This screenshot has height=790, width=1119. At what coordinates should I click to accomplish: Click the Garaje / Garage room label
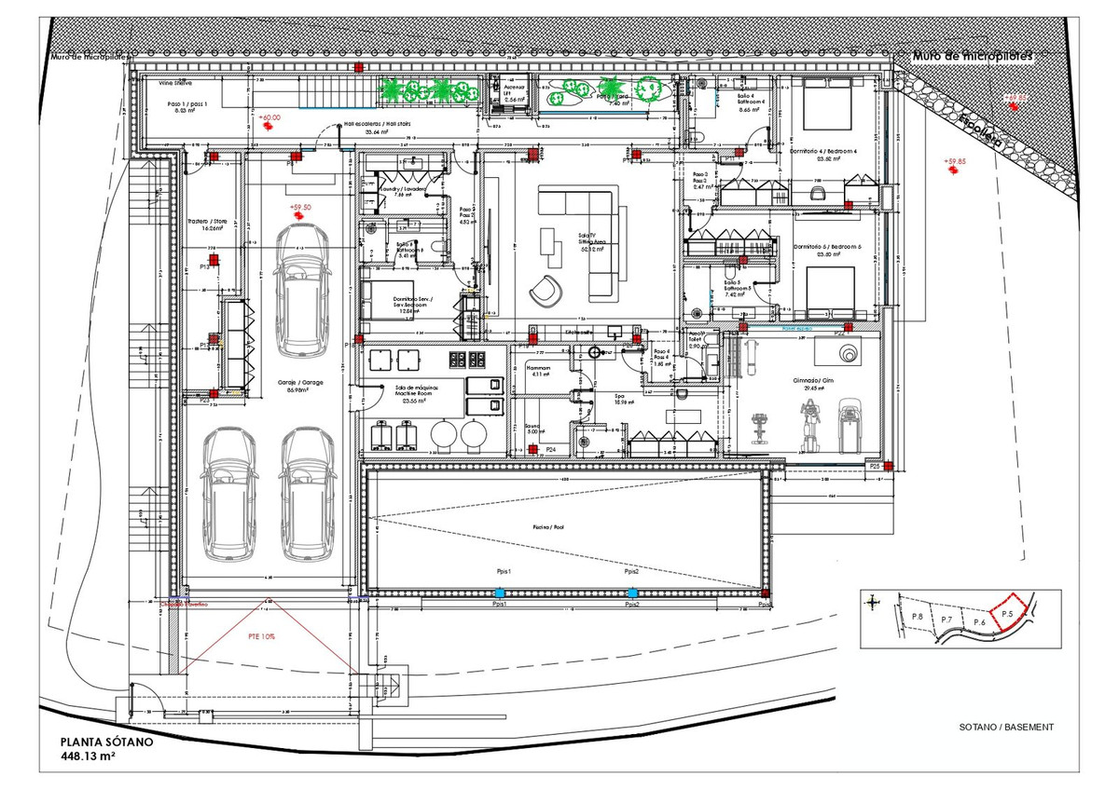coord(300,382)
